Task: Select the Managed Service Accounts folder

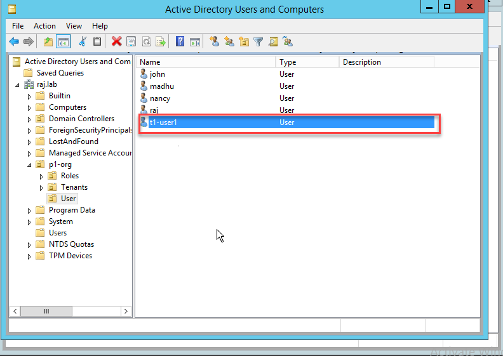Action: 90,153
